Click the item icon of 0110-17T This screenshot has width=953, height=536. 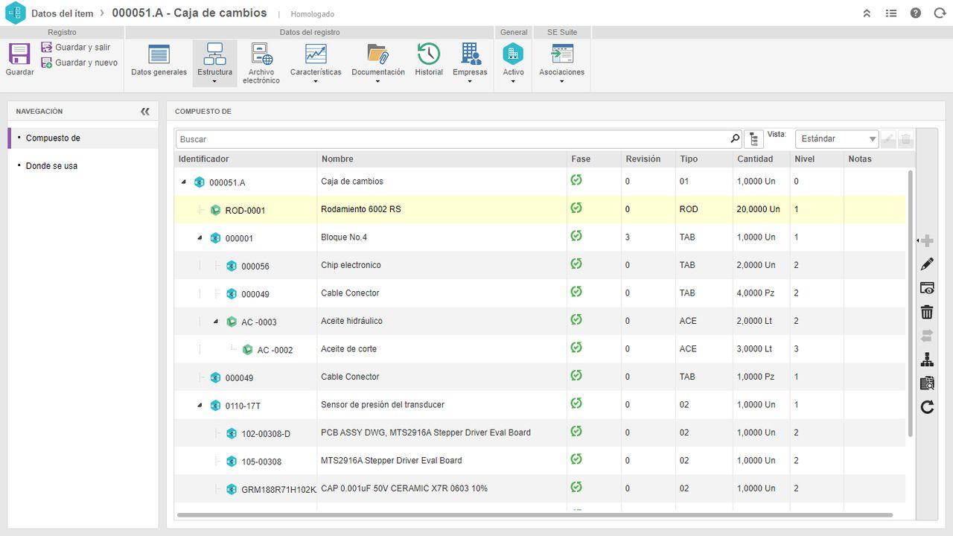coord(215,406)
